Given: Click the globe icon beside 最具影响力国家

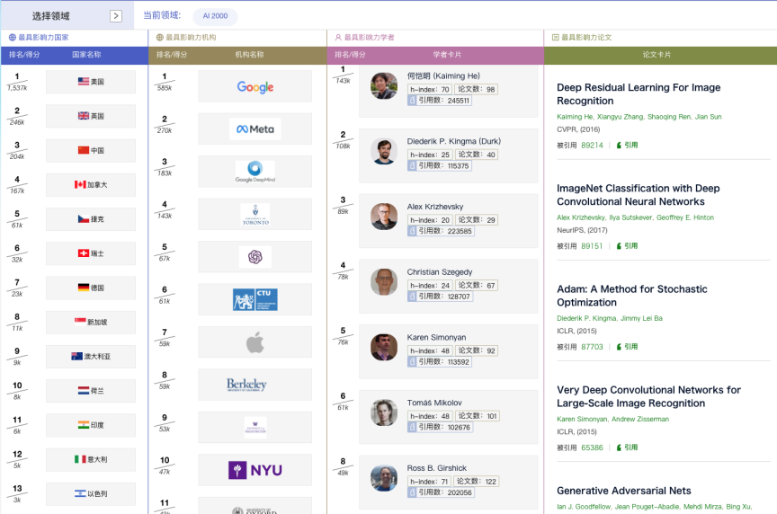Looking at the screenshot, I should [x=13, y=37].
